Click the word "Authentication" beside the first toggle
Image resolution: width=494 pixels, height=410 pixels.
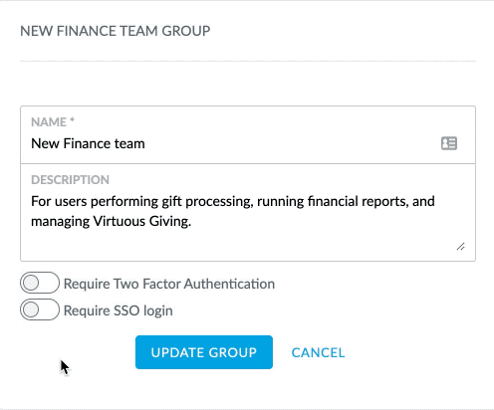point(229,284)
